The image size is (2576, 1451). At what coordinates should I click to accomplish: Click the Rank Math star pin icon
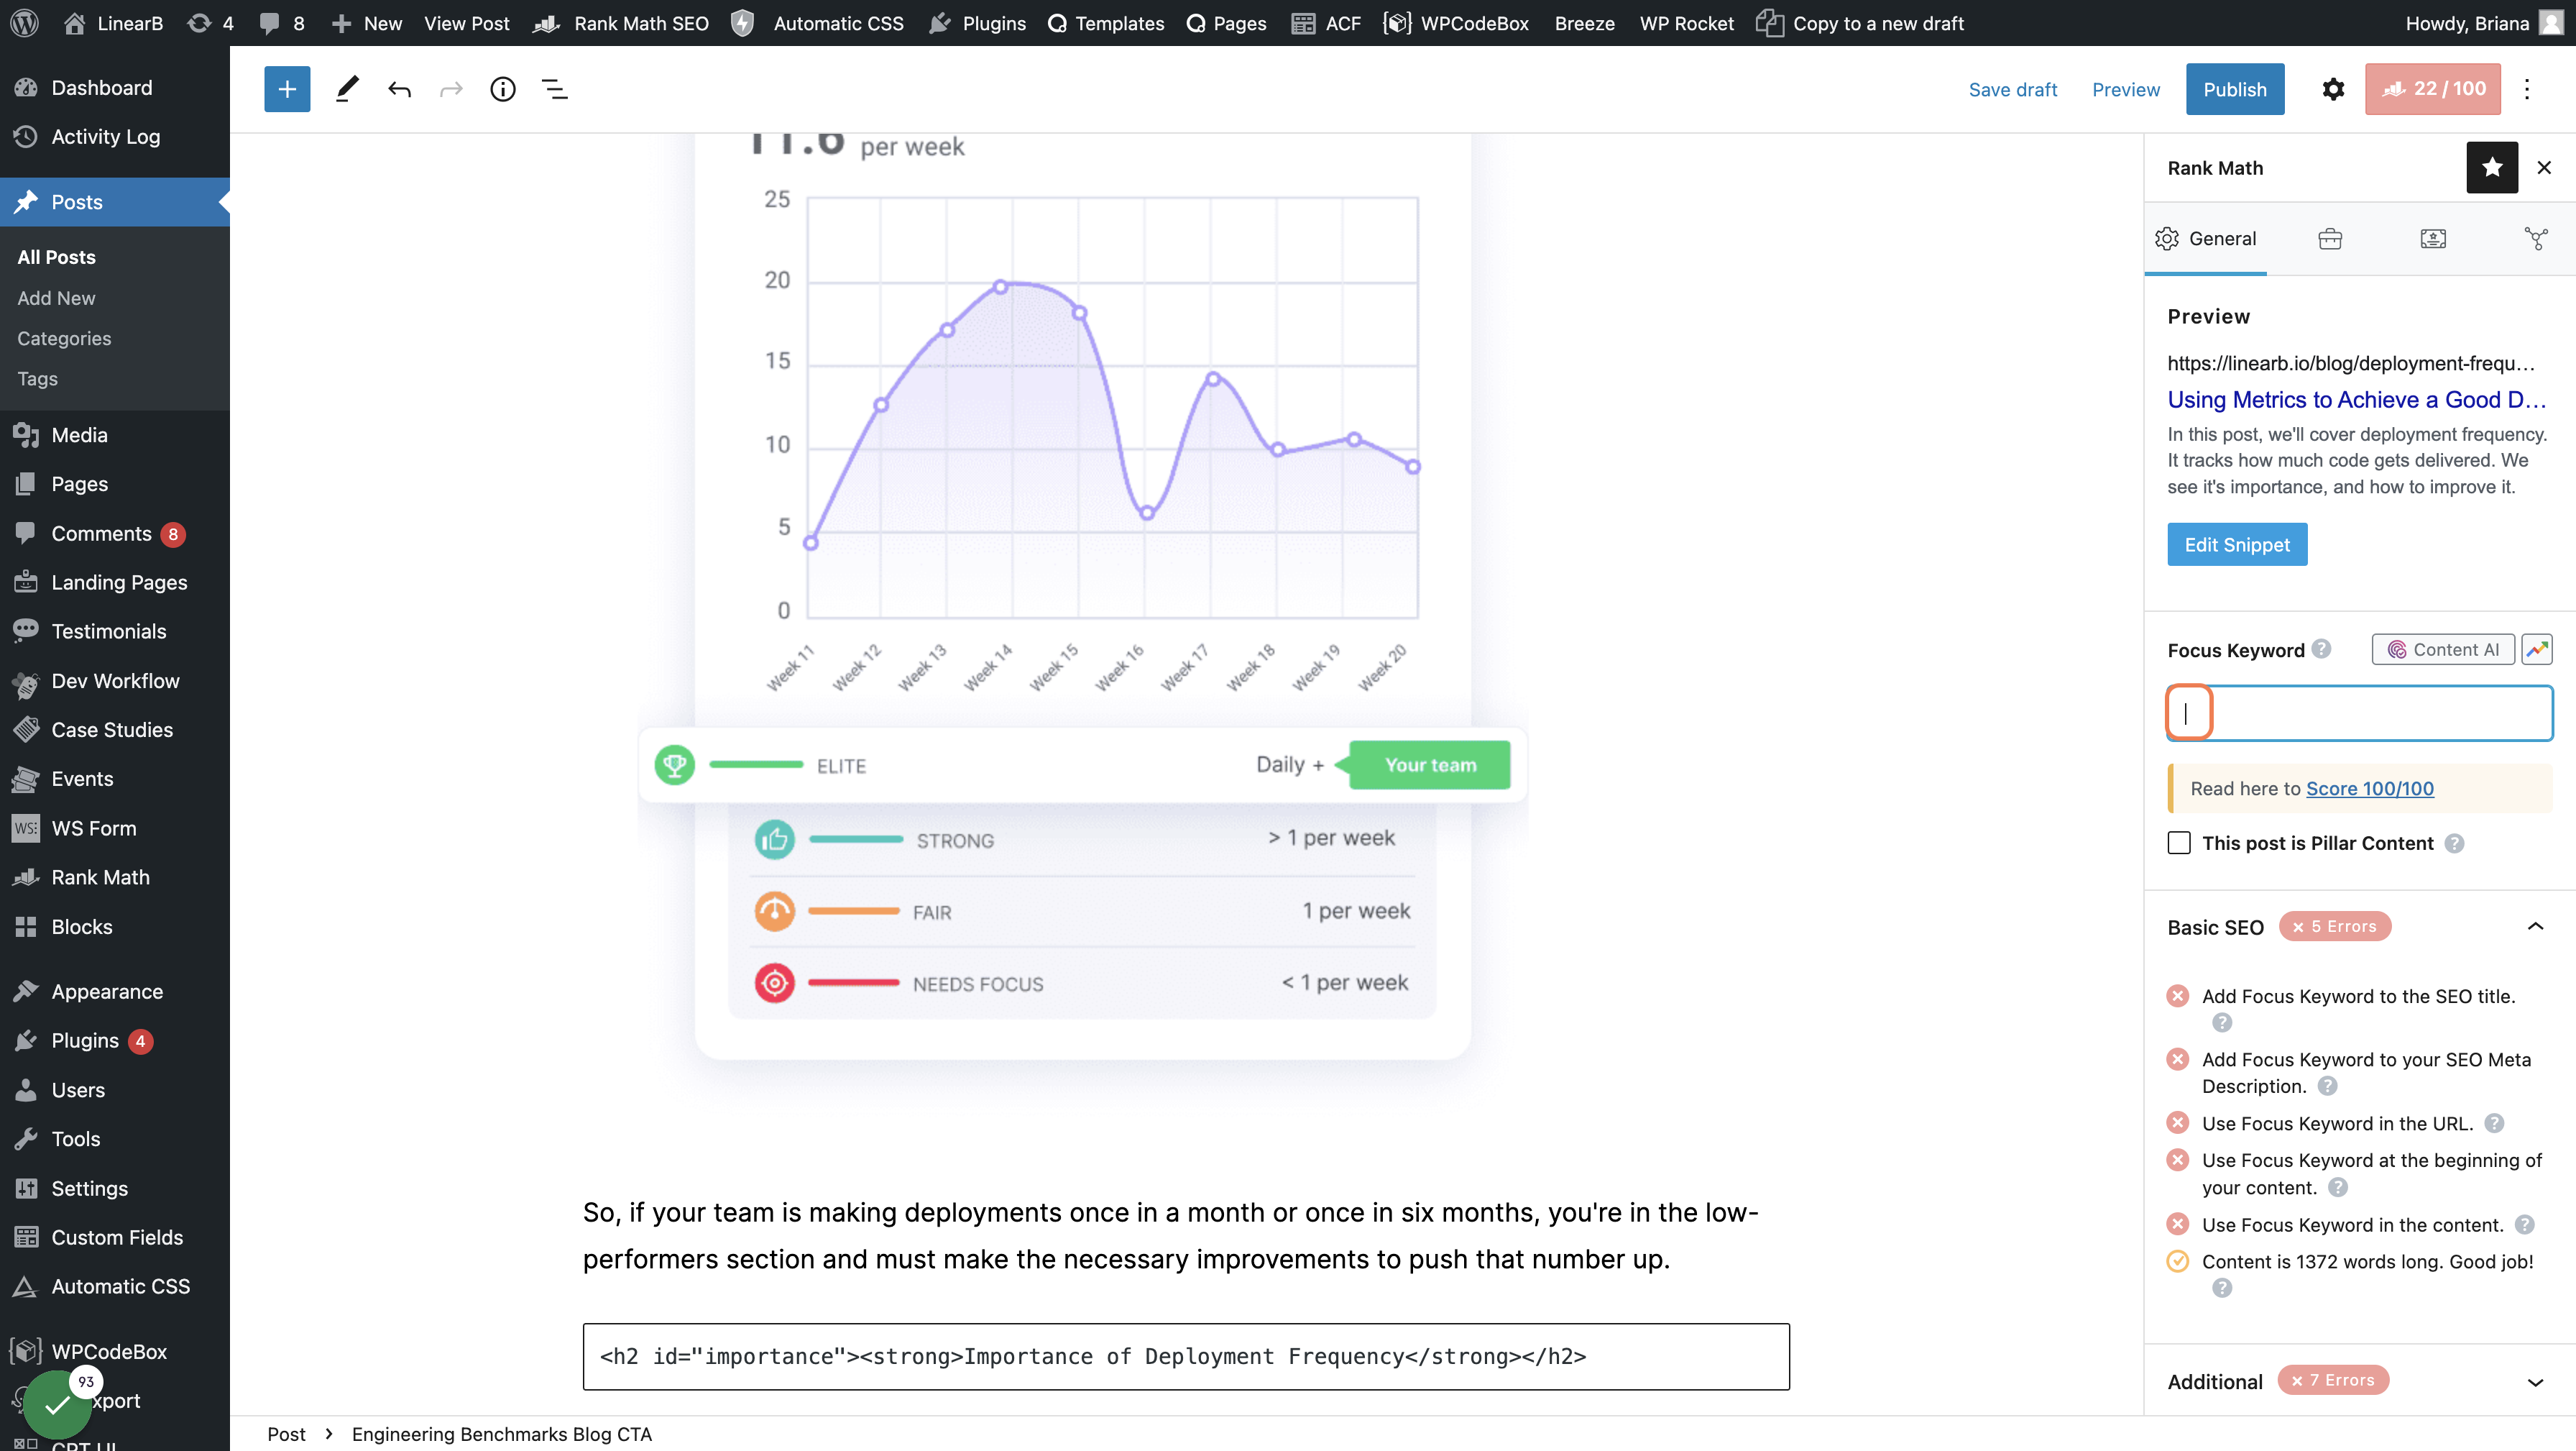tap(2492, 167)
